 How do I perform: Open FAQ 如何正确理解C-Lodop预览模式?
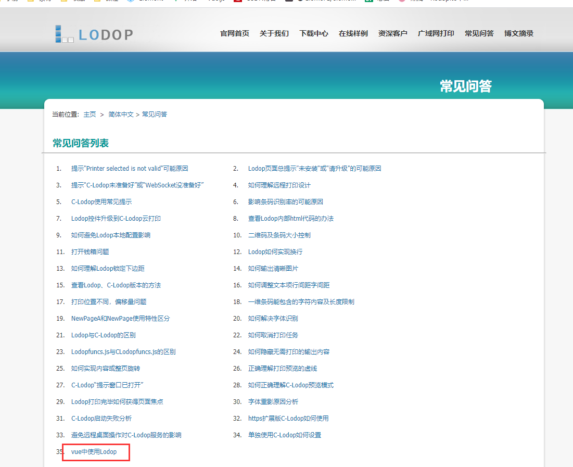(x=291, y=385)
